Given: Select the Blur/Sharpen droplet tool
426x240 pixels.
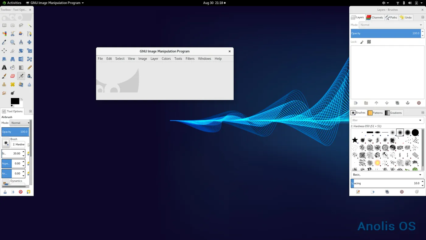Looking at the screenshot, I should click(x=30, y=84).
